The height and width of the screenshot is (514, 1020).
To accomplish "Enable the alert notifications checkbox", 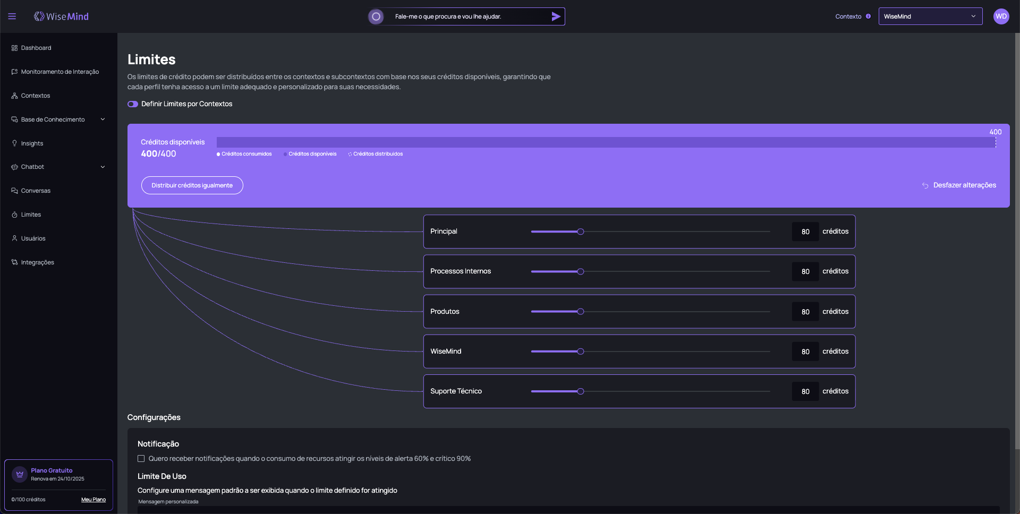I will pos(141,459).
